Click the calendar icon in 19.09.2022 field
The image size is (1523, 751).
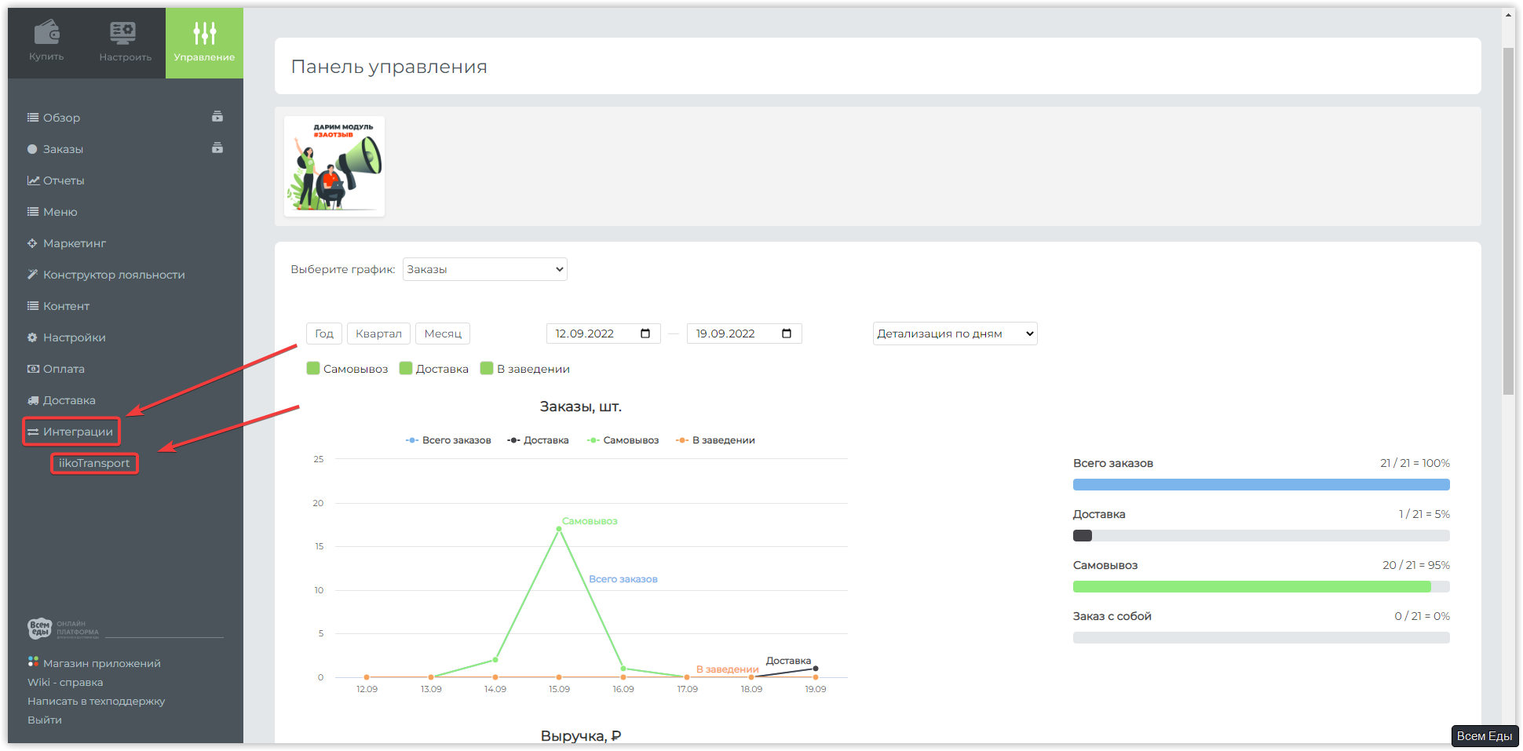pyautogui.click(x=787, y=334)
